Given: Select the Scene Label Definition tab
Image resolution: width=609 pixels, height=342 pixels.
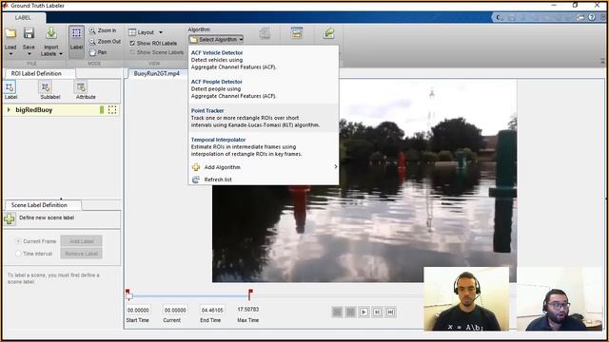Looking at the screenshot, I should [x=39, y=205].
